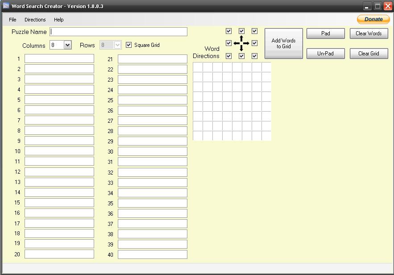Viewport: 394px width, 275px height.
Task: Click word entry field 32
Action: click(153, 172)
